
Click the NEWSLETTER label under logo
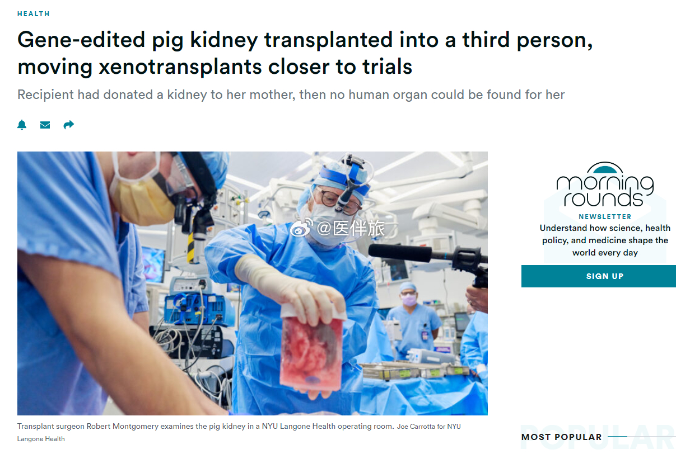pos(605,216)
